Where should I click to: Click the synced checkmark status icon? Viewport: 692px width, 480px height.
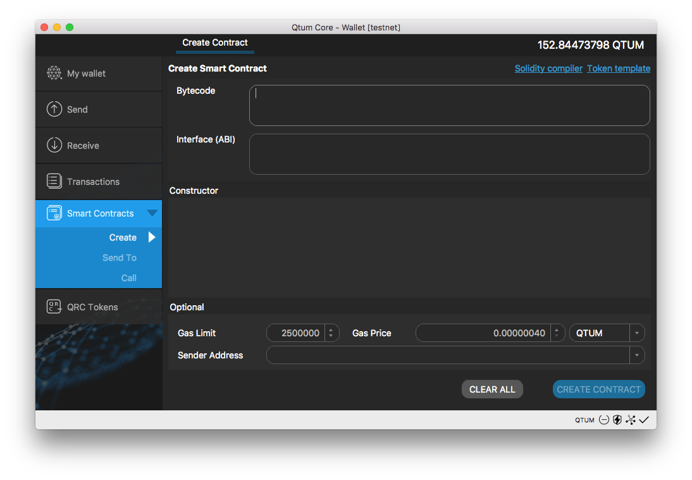[x=644, y=420]
